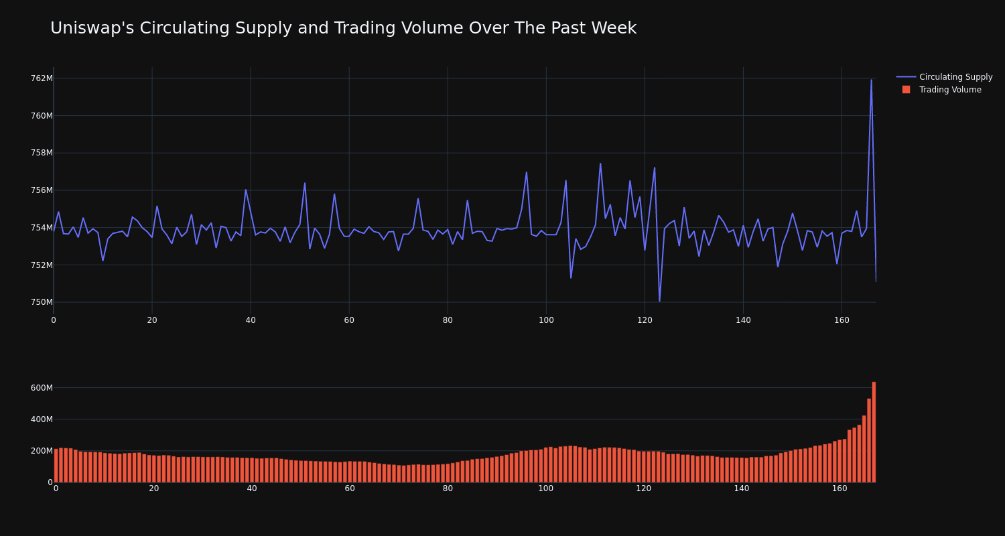Viewport: 1005px width, 536px height.
Task: Click x-axis label 40 on supply chart
Action: (x=251, y=320)
